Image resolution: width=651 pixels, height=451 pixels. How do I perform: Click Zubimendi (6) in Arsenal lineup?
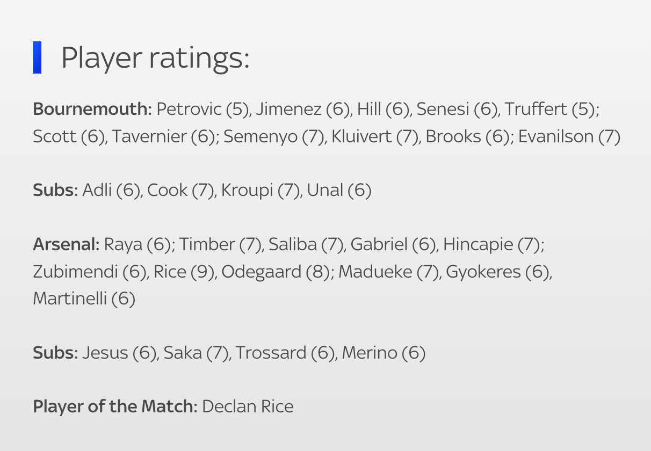[89, 272]
